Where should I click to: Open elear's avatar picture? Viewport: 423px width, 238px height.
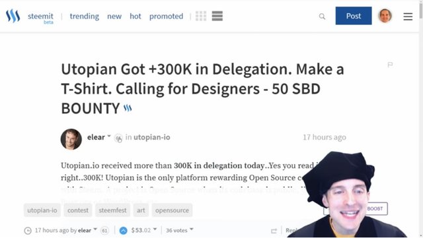71,139
